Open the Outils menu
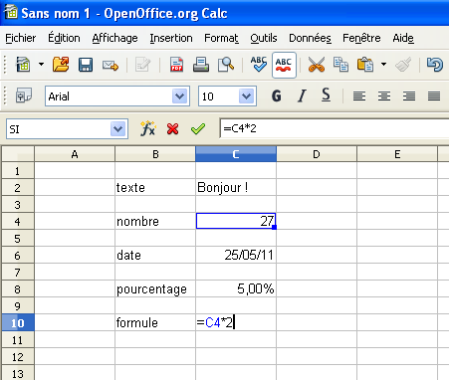Screen dimensions: 449x380 pyautogui.click(x=264, y=38)
